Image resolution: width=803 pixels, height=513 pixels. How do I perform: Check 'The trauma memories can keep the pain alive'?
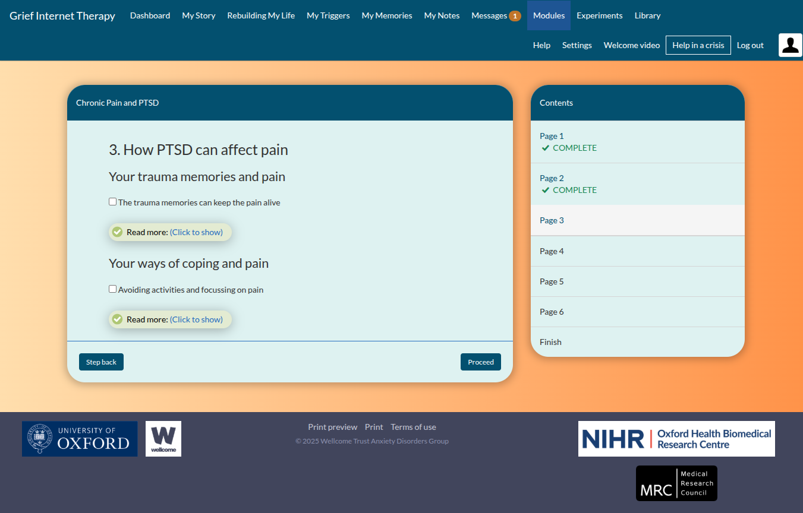pyautogui.click(x=113, y=202)
